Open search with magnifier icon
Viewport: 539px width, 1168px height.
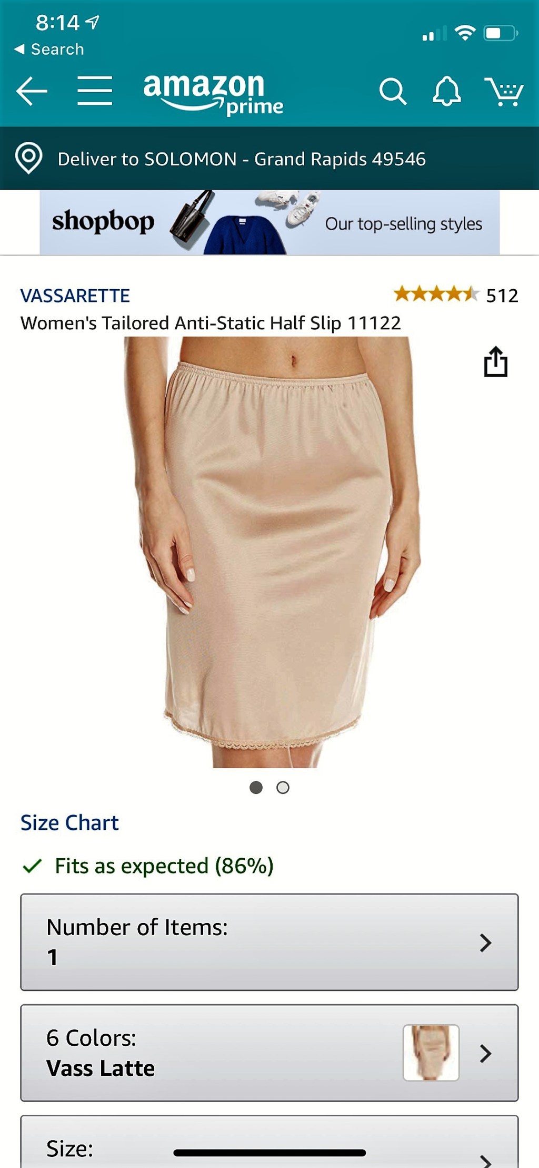coord(393,92)
